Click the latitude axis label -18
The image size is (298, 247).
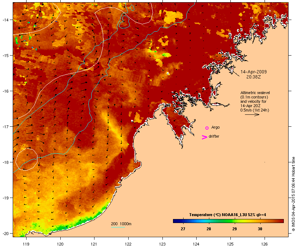(x=5, y=162)
